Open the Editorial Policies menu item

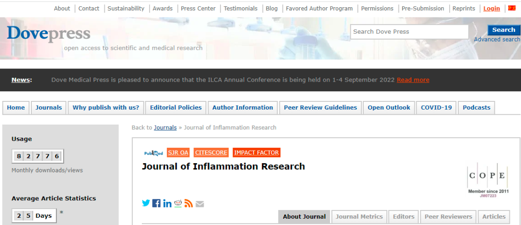point(176,108)
